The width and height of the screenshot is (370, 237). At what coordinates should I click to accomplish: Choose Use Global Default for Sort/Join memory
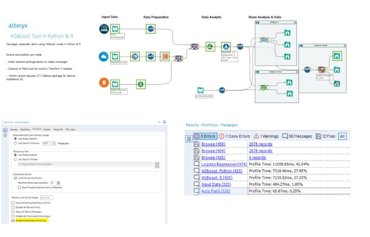(15, 139)
